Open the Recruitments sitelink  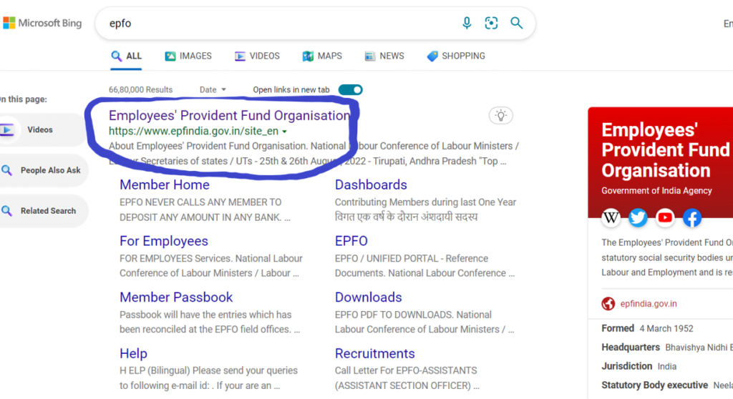[x=375, y=354]
